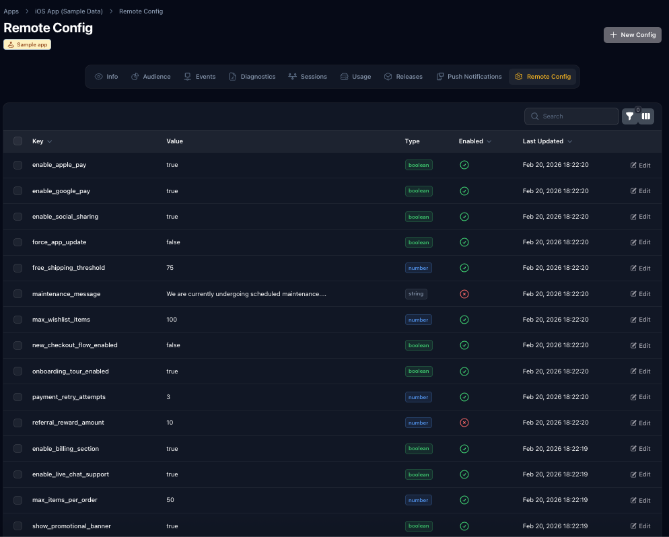Select checkbox for free_shipping_threshold row
The image size is (669, 537).
(x=18, y=268)
